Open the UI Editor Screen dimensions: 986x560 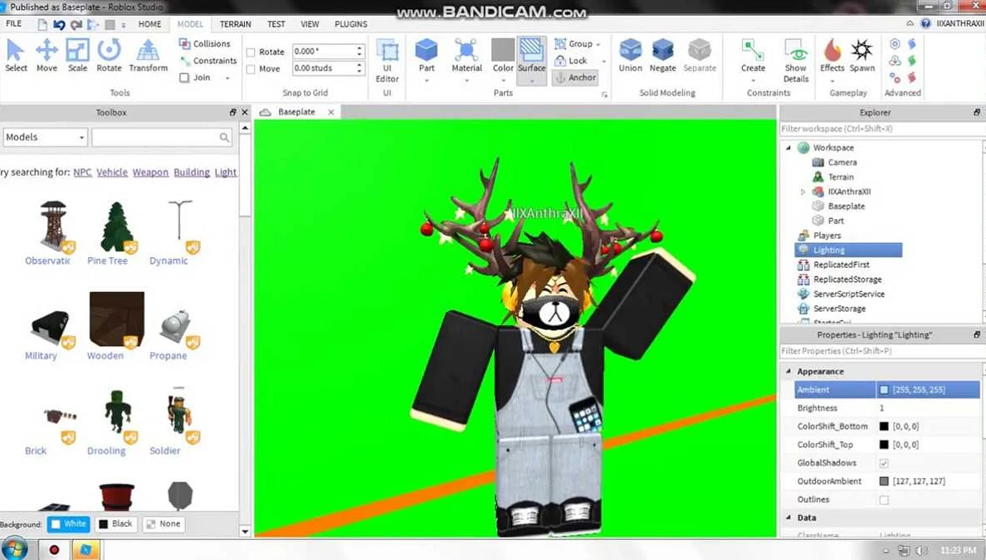388,61
